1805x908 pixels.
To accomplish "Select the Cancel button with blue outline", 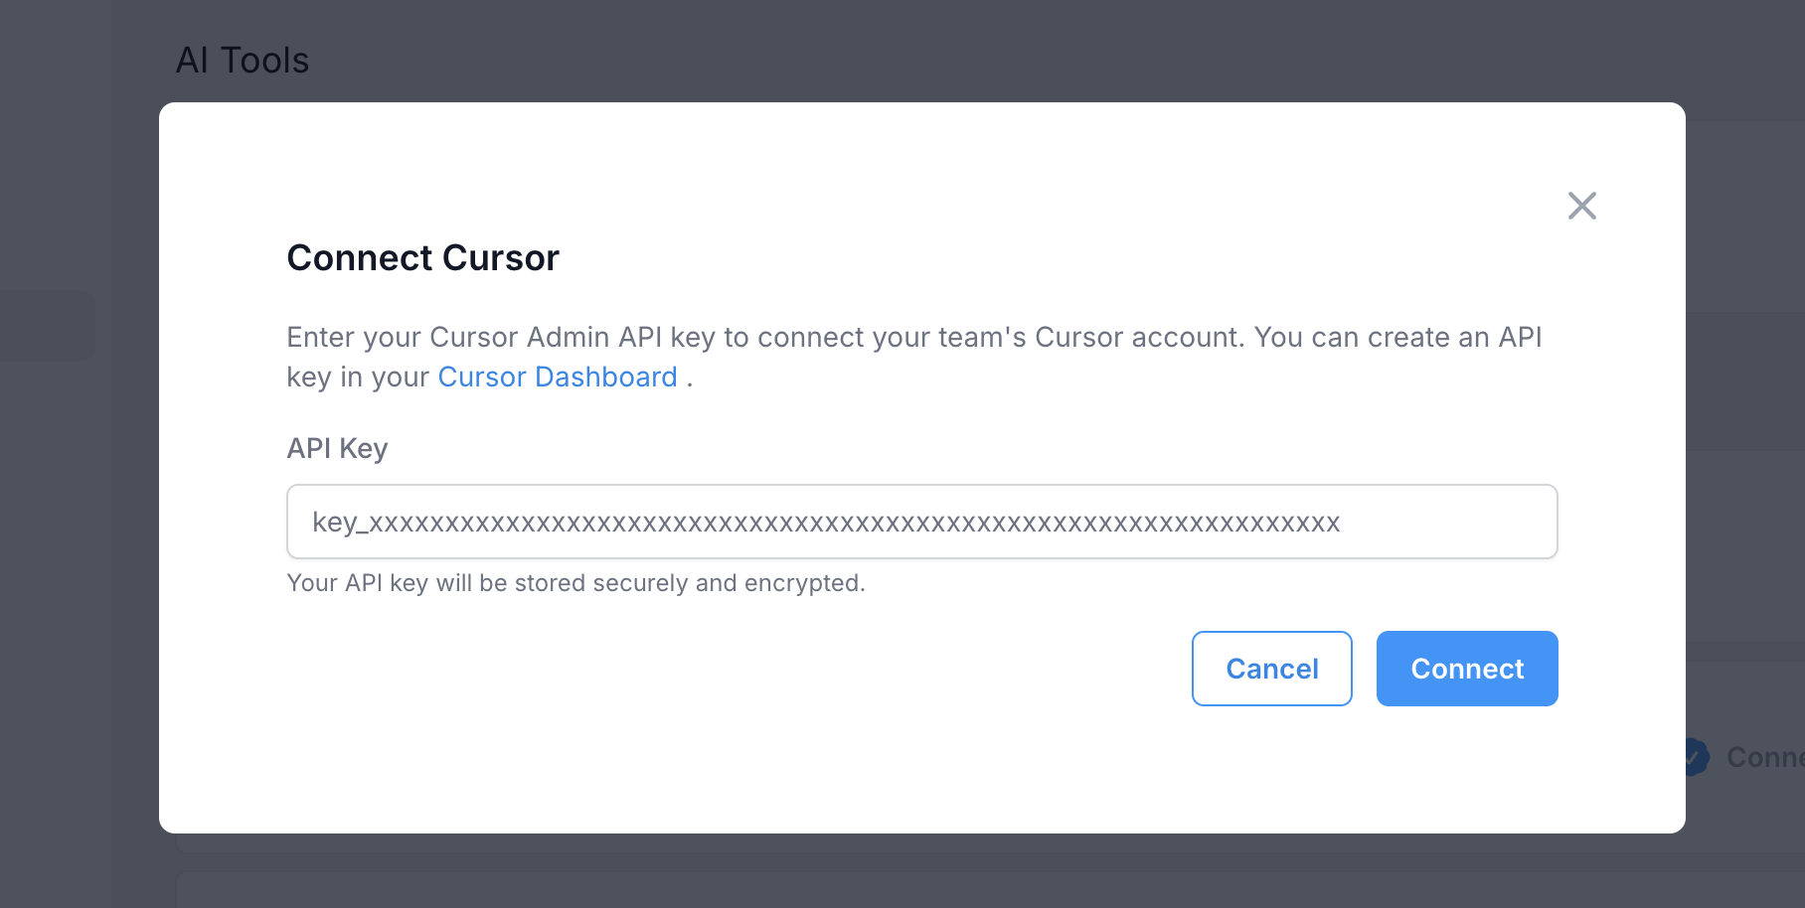I will click(1271, 669).
